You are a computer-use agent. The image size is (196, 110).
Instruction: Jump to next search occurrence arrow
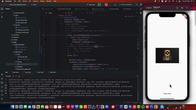tap(90, 13)
